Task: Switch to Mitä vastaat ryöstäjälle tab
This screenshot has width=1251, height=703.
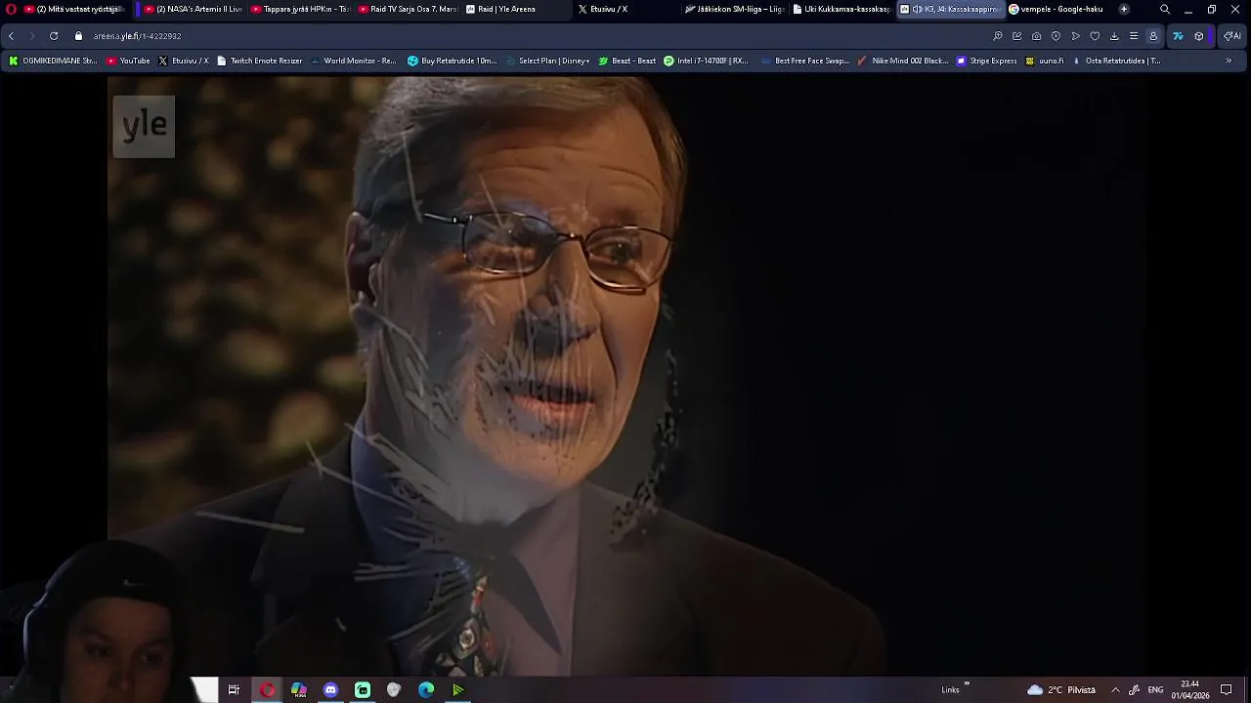Action: tap(74, 9)
